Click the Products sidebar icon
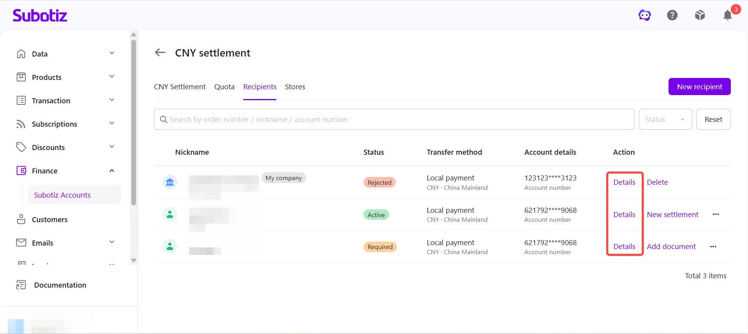 [x=21, y=77]
